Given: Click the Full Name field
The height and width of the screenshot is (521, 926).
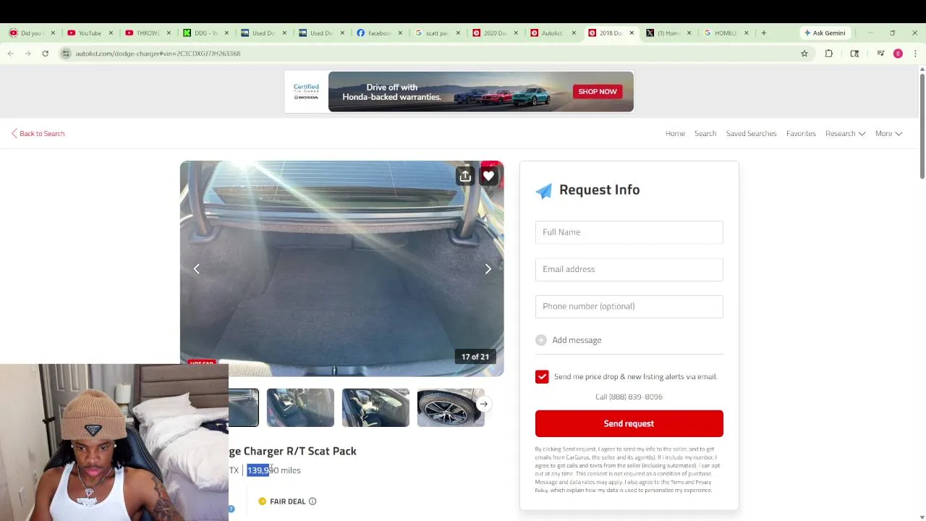Looking at the screenshot, I should 629,232.
